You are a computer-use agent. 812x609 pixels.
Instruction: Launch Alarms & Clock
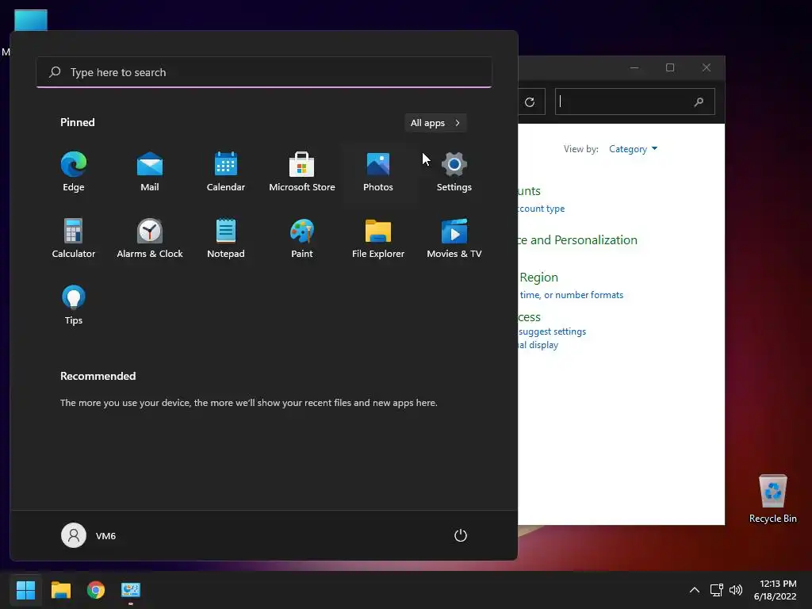pos(150,238)
